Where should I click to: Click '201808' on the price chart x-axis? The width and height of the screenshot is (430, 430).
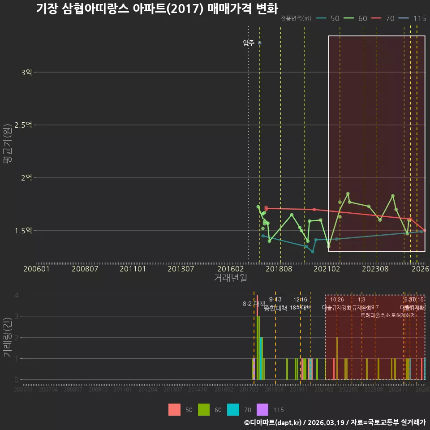pyautogui.click(x=279, y=269)
